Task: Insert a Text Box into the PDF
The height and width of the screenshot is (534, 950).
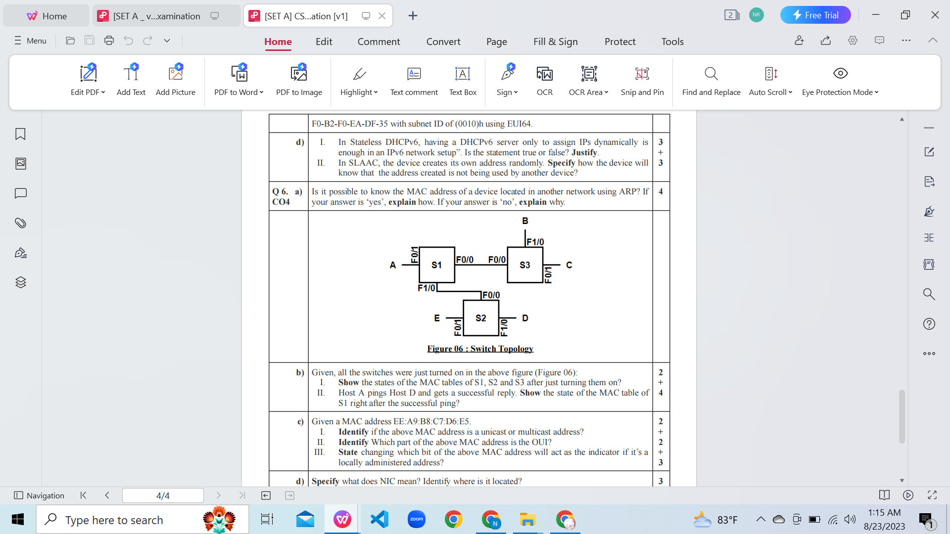Action: click(462, 79)
